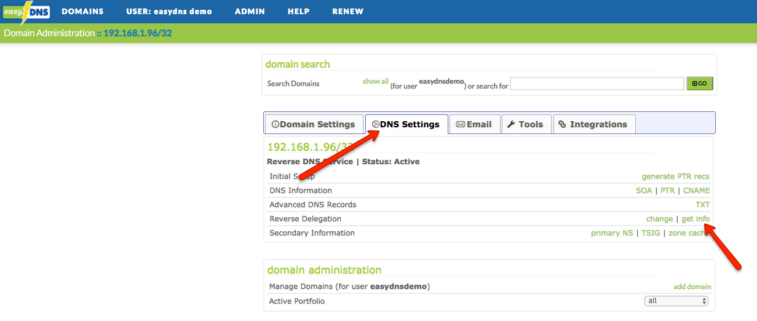Click the add domain link

coord(692,287)
